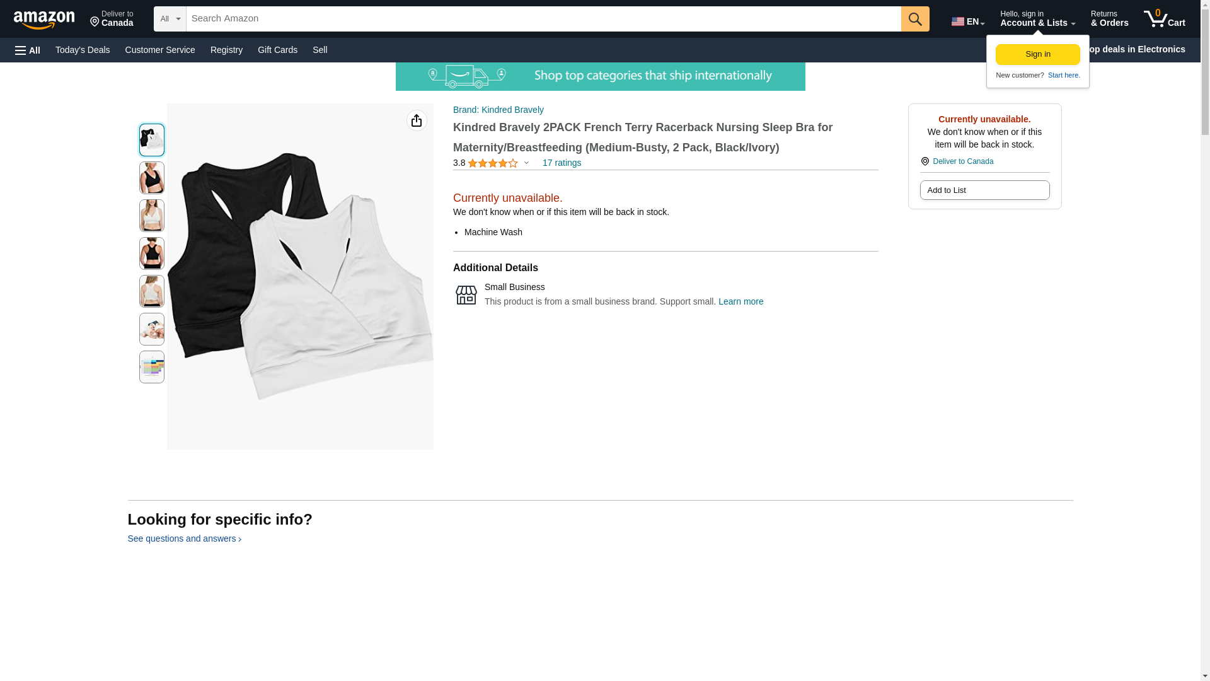
Task: Select the last size chart thumbnail
Action: click(x=152, y=367)
